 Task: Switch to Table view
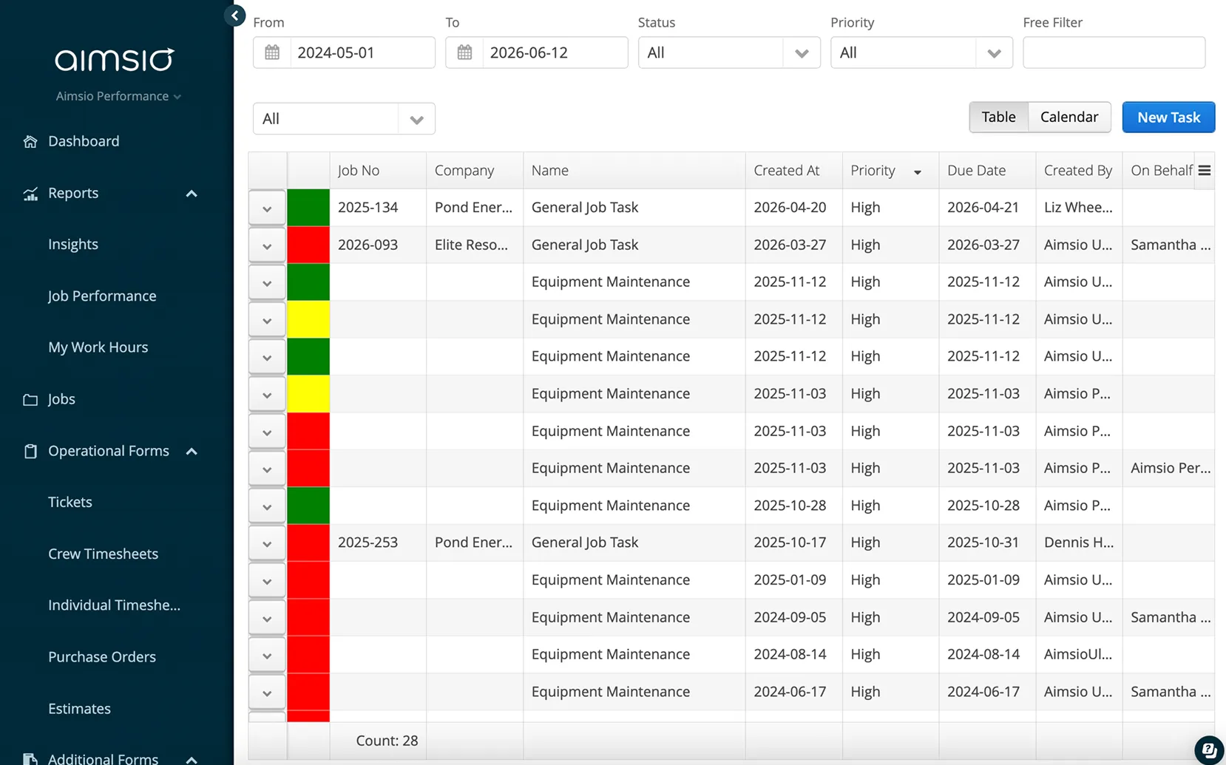click(998, 117)
